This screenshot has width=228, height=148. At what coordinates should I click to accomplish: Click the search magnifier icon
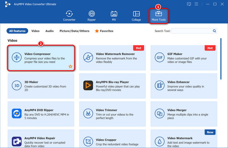coord(214,31)
